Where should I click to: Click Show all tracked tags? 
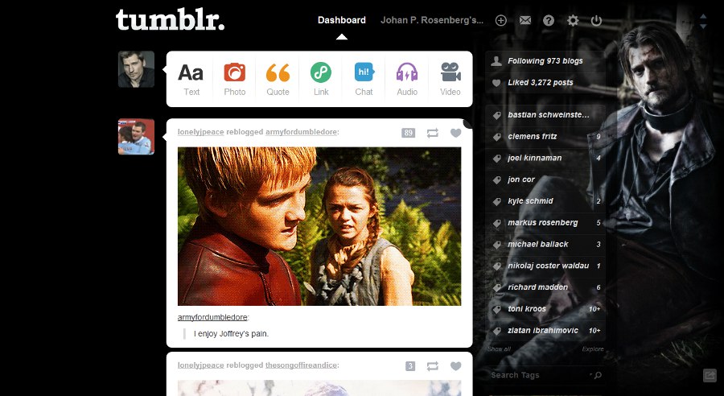[499, 349]
